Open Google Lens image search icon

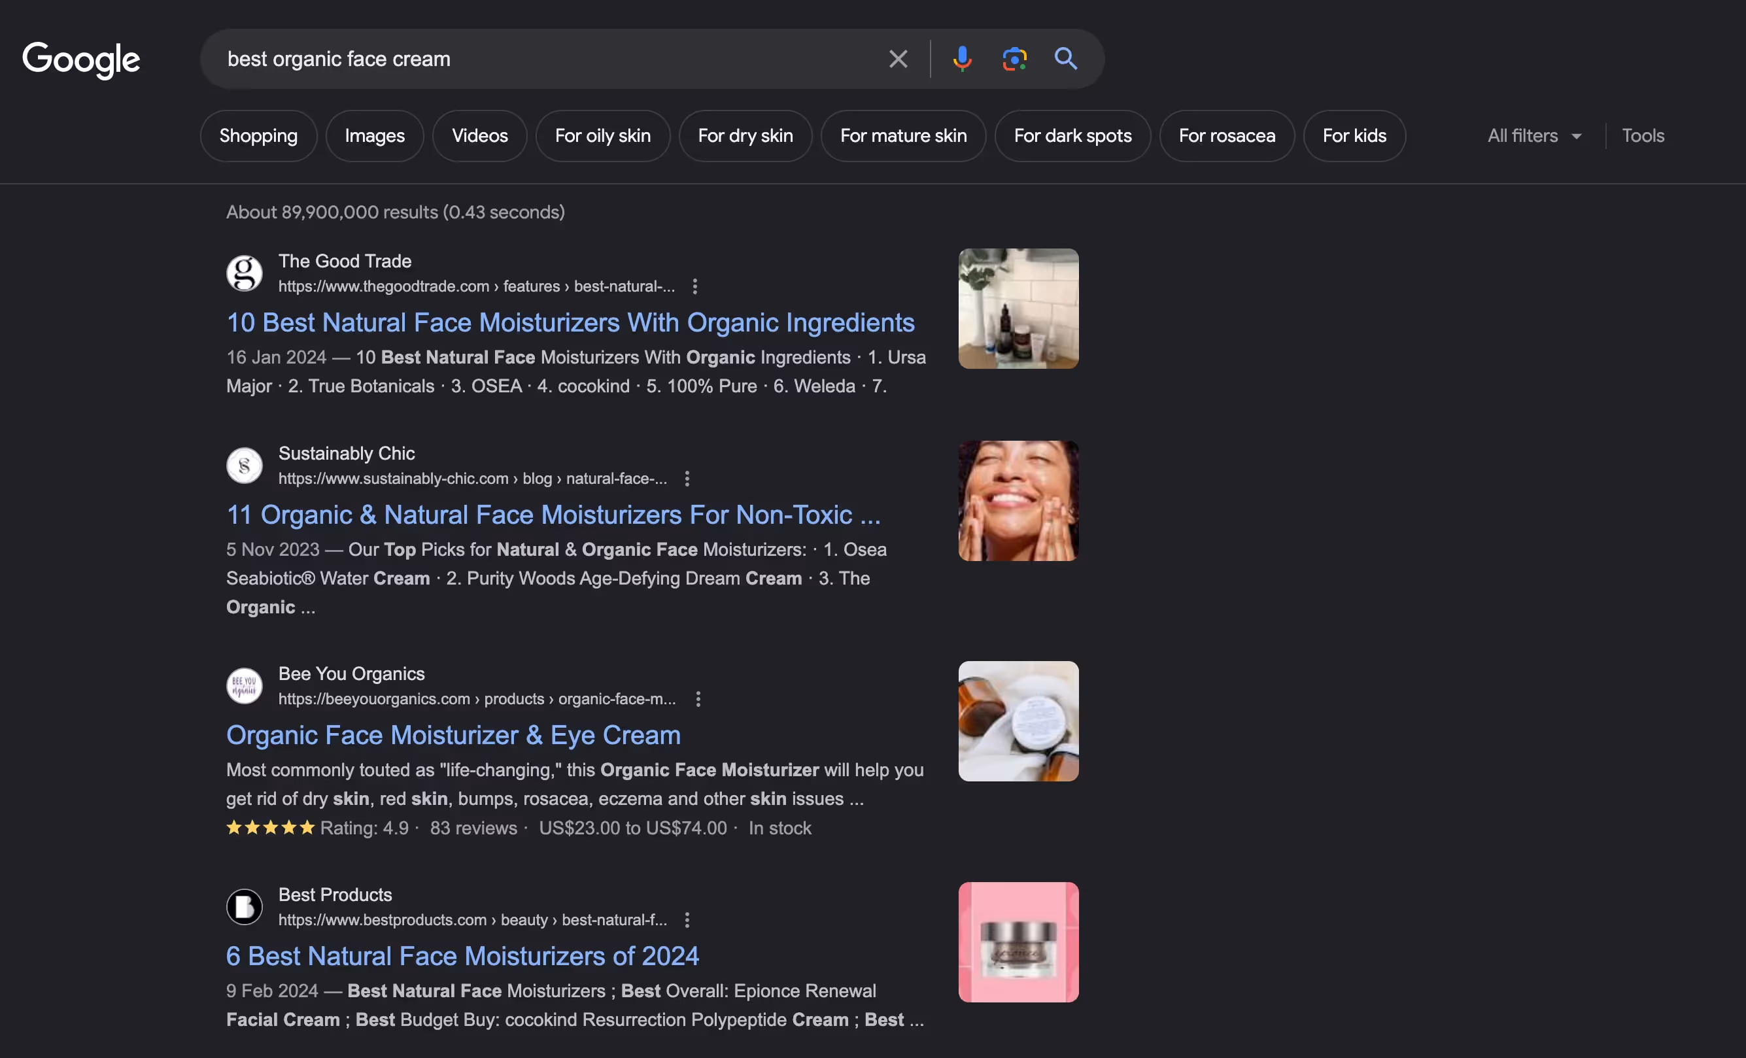pyautogui.click(x=1014, y=59)
